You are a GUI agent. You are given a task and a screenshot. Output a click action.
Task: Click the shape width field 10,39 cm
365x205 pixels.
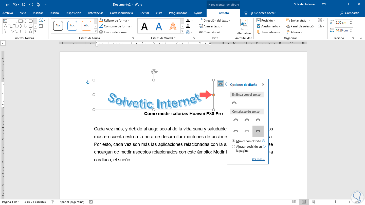pyautogui.click(x=342, y=30)
